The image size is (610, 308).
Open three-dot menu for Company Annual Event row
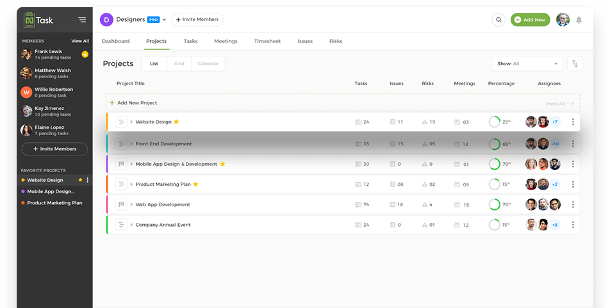coord(573,225)
